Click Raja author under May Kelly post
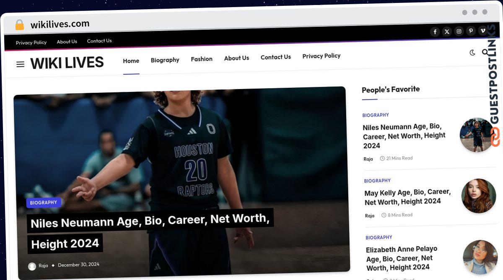This screenshot has height=280, width=503. pos(370,216)
